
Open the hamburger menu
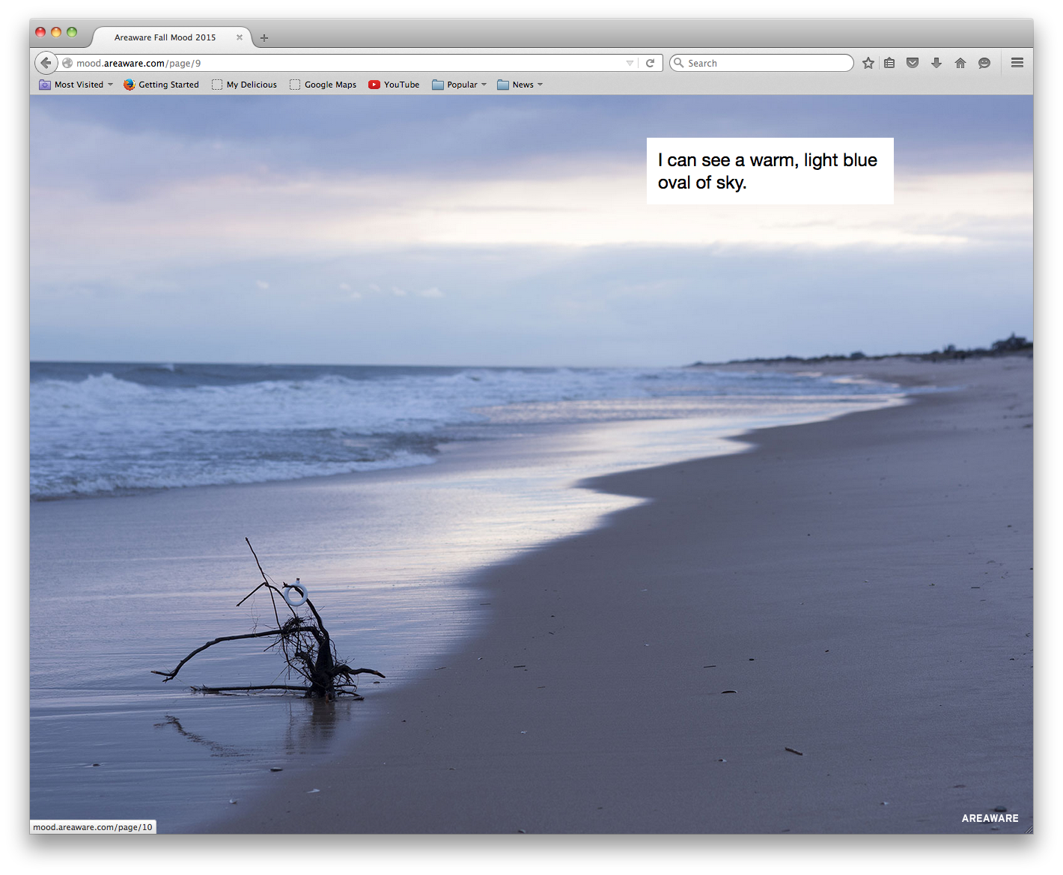coord(1017,63)
